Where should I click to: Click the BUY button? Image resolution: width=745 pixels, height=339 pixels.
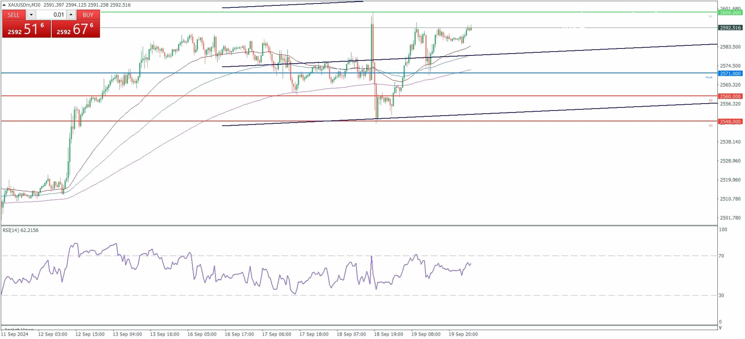click(88, 15)
